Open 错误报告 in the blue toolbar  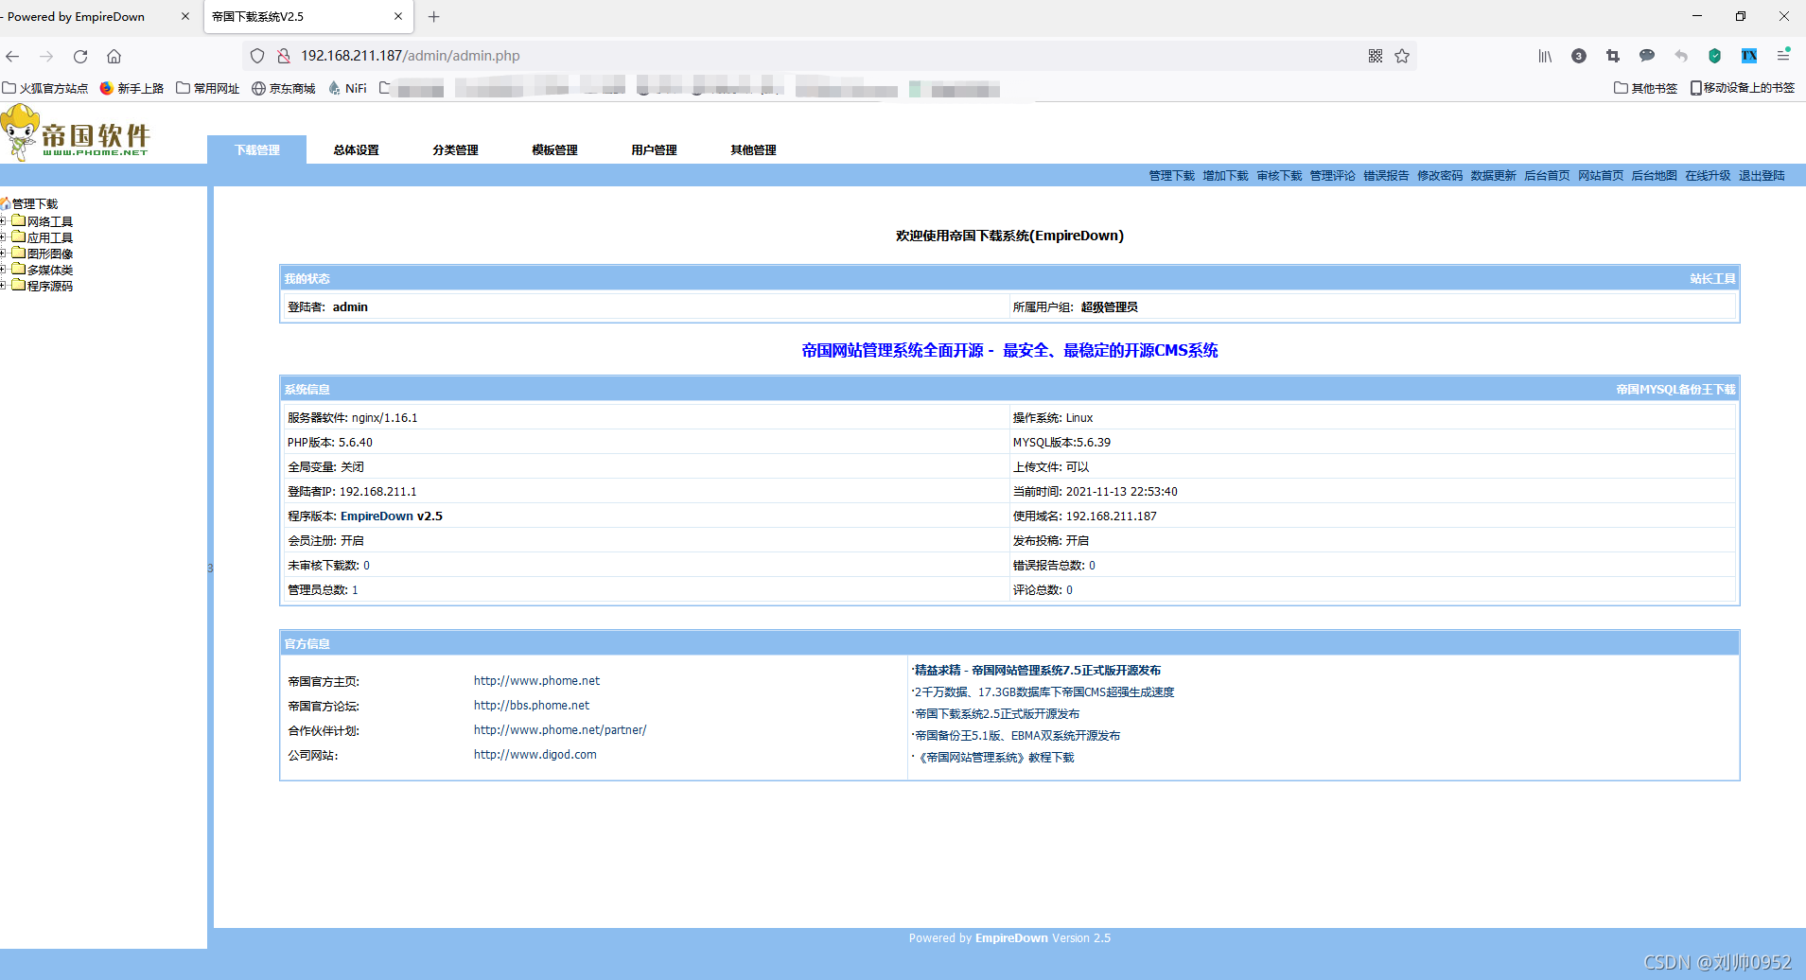[x=1386, y=176]
